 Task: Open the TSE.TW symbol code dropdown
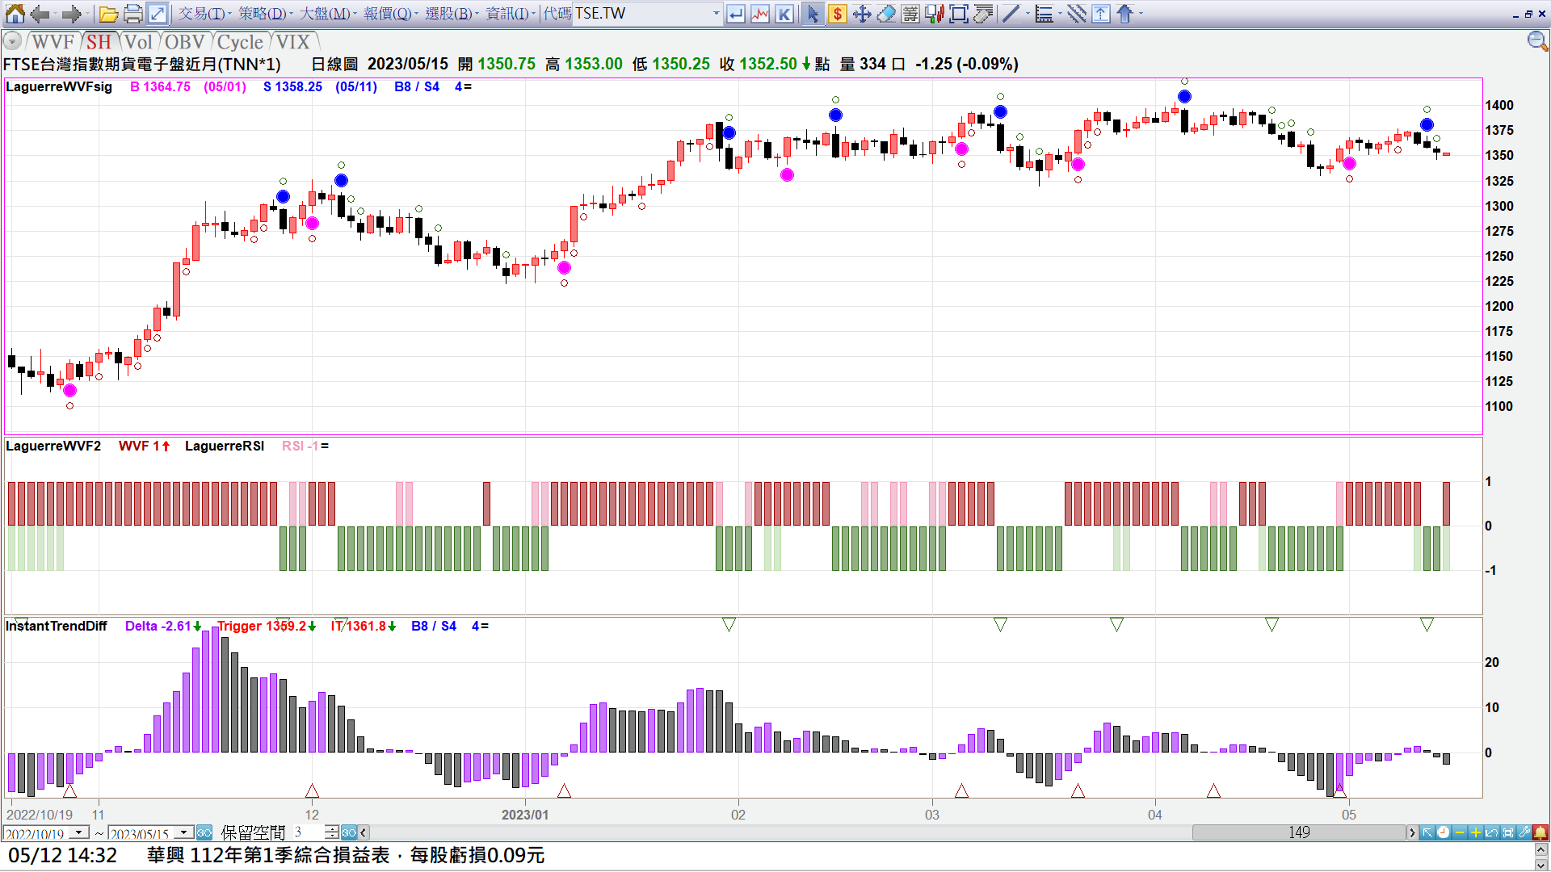click(716, 14)
